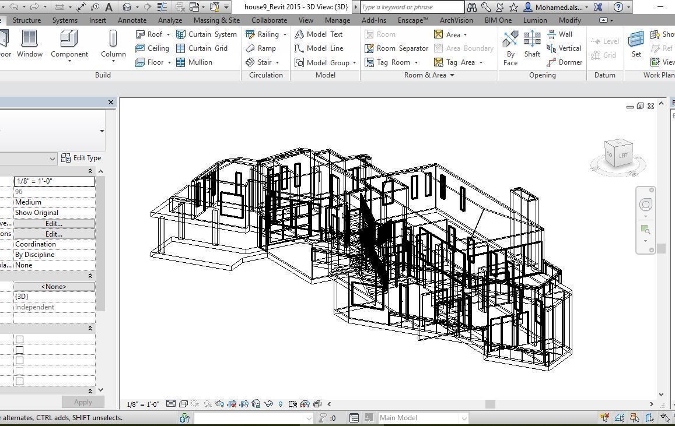Open Autodesk Exchange Apps X icon
This screenshot has width=675, height=426.
[598, 7]
